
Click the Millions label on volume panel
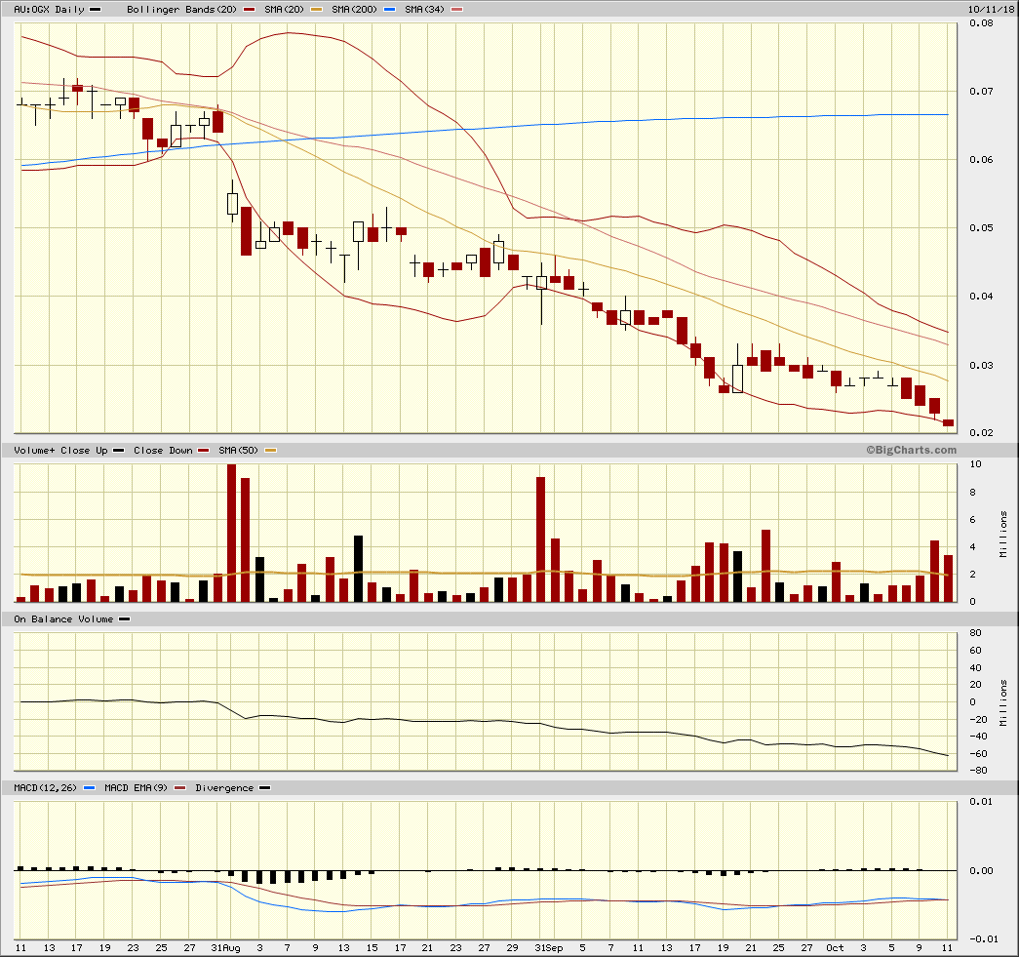click(x=1003, y=534)
